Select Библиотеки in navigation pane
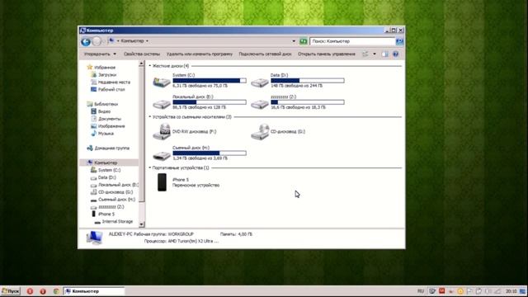This screenshot has width=528, height=297. (102, 104)
